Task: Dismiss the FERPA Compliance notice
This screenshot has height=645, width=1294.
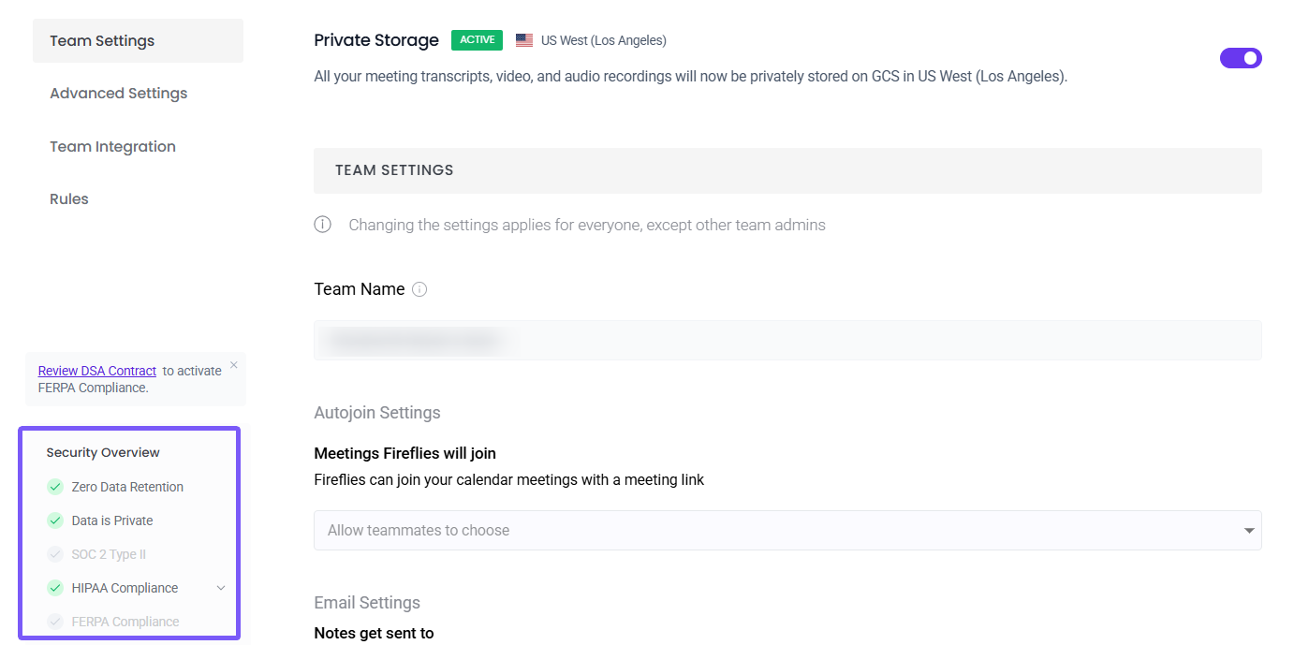Action: click(x=234, y=365)
